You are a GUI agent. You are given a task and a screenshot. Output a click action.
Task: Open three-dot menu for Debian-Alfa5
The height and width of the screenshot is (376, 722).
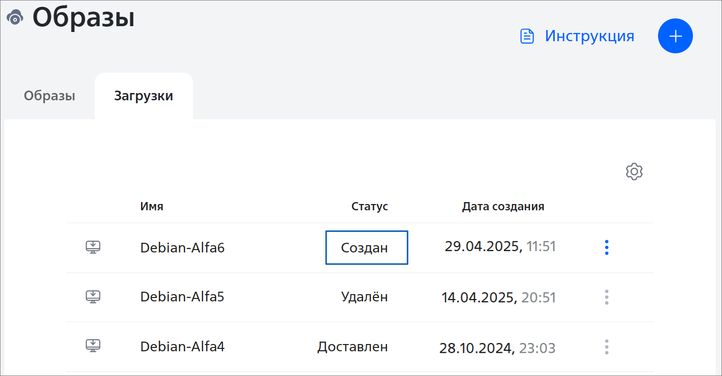click(x=607, y=297)
